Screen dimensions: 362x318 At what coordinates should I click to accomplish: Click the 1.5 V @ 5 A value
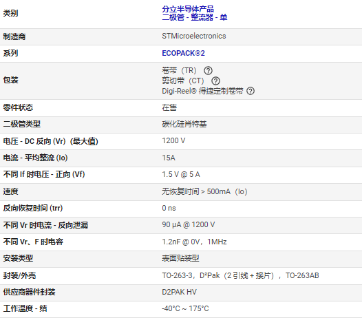click(x=181, y=174)
